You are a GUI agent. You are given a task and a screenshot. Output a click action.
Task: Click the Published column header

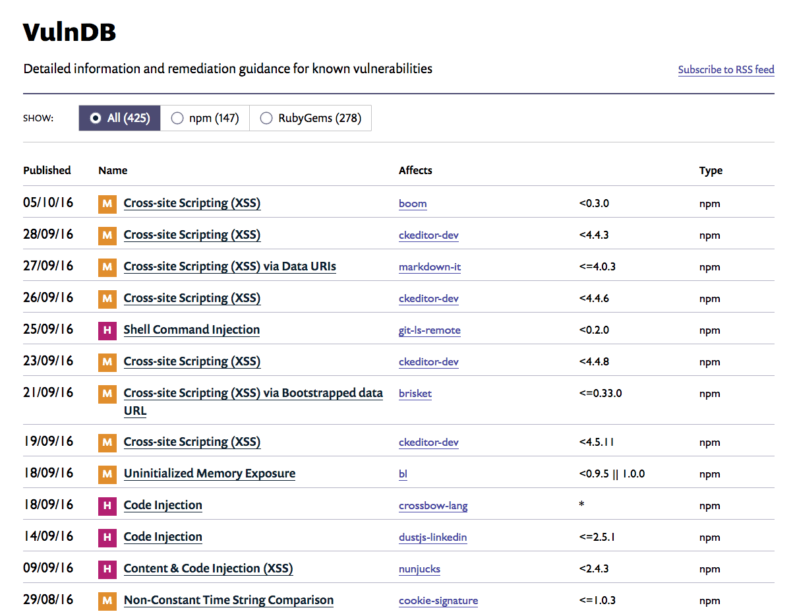point(47,170)
